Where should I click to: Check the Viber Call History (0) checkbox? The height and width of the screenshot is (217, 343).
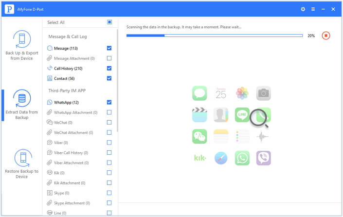109,152
